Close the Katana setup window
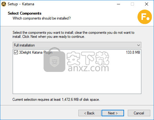This screenshot has height=120, width=154. pos(147,4)
